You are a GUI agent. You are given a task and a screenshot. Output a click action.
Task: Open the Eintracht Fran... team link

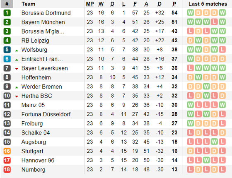coord(42,59)
